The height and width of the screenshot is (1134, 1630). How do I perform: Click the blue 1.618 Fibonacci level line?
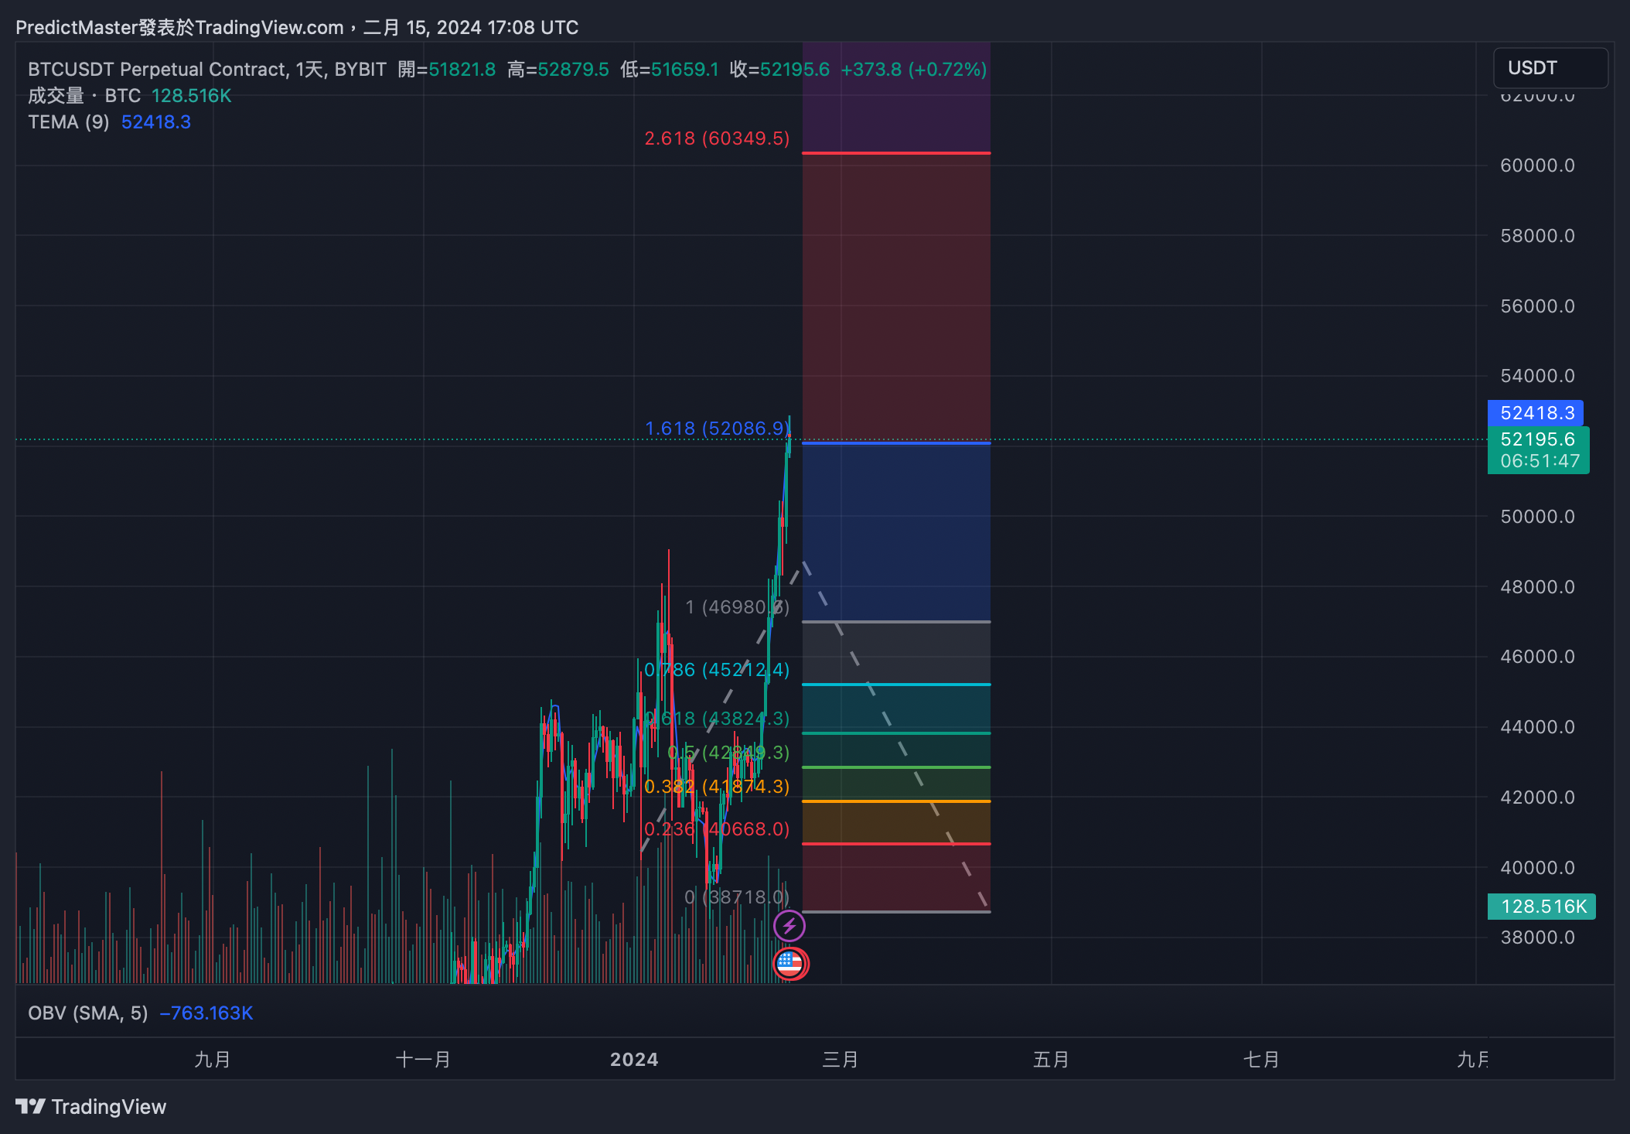coord(896,443)
